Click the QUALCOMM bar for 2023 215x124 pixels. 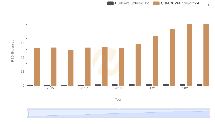[189, 55]
